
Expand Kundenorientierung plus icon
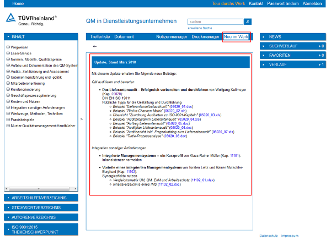(x=8, y=89)
